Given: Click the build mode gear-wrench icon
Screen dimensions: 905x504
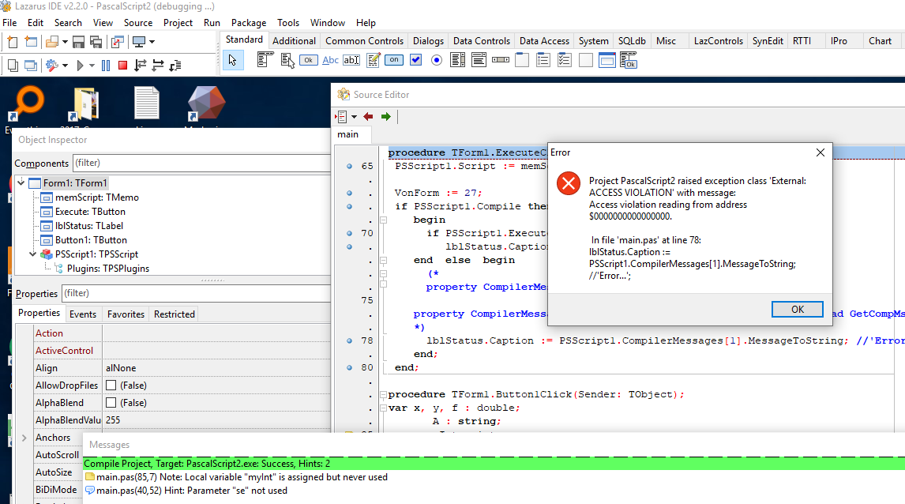Looking at the screenshot, I should point(52,66).
